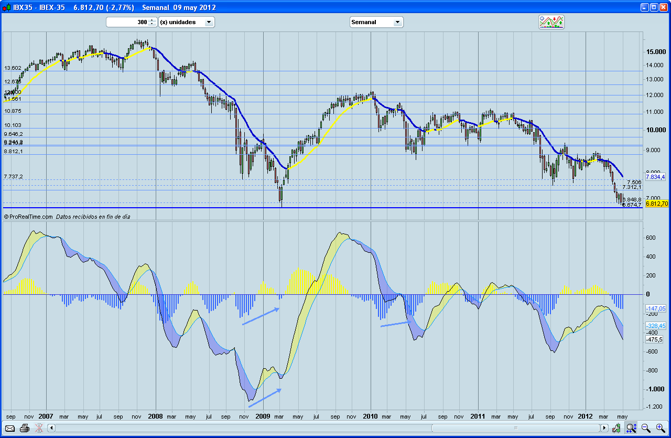Image resolution: width=671 pixels, height=438 pixels.
Task: Expand the left arrow beside the bottom scrollbar
Action: pos(51,429)
